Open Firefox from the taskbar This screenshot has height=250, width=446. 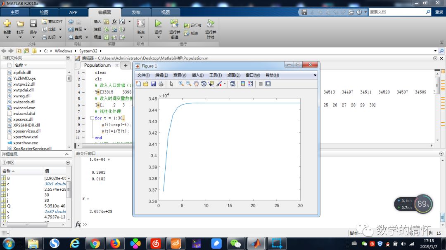coord(115,243)
